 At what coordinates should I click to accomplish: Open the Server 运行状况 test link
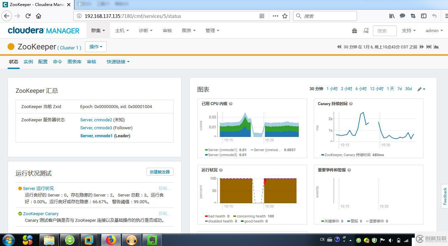38,188
